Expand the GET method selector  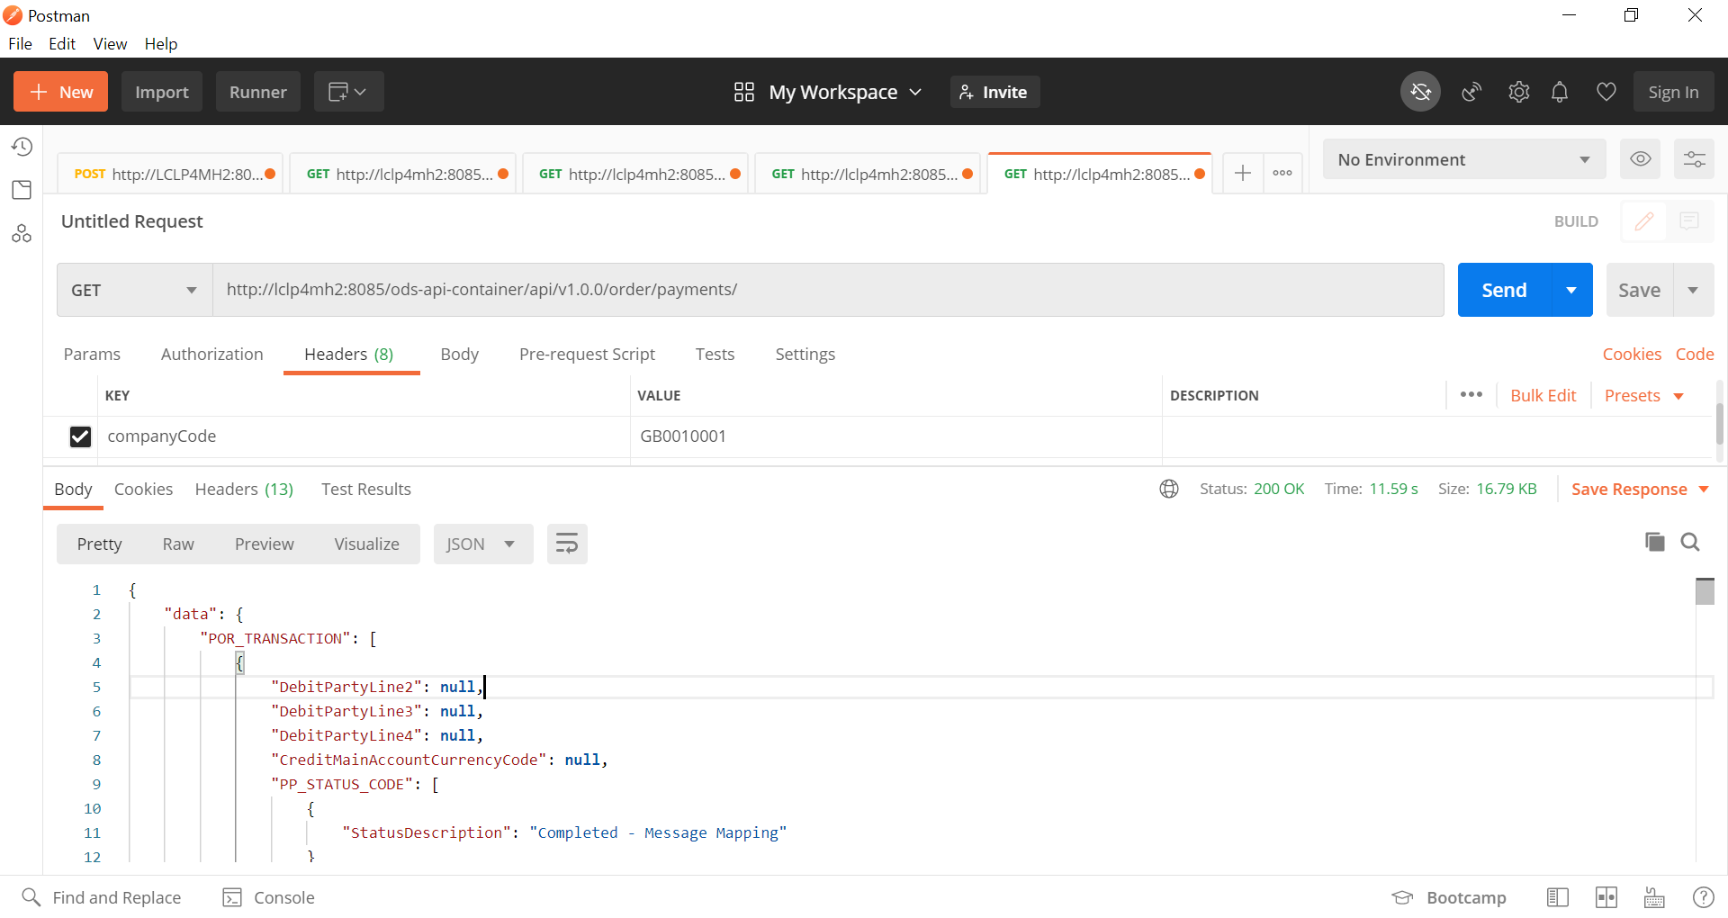pyautogui.click(x=132, y=289)
